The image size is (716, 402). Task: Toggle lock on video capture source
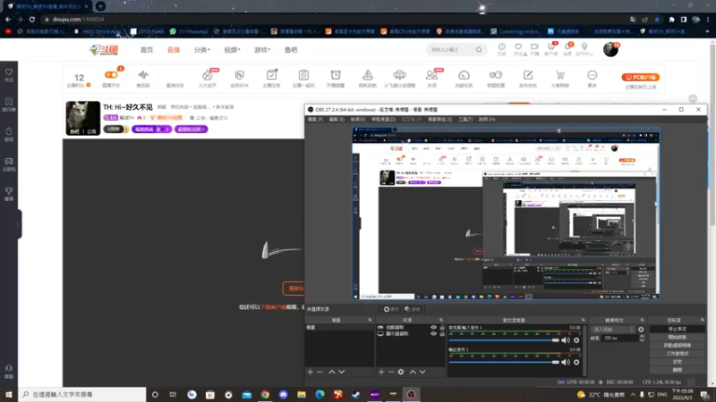[442, 327]
